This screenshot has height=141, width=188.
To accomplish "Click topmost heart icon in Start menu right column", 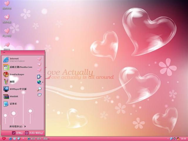I will 39,59.
